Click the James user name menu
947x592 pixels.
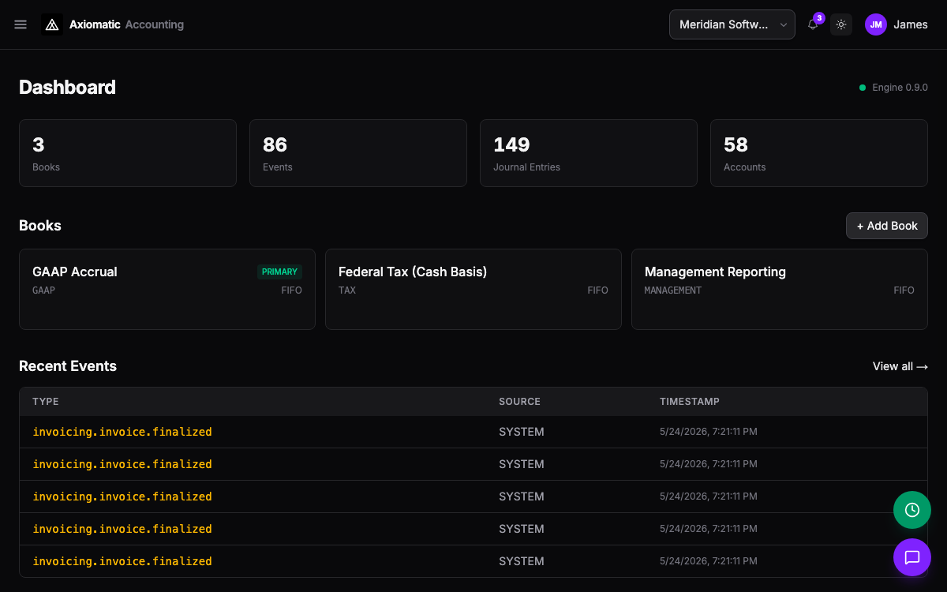[x=911, y=24]
